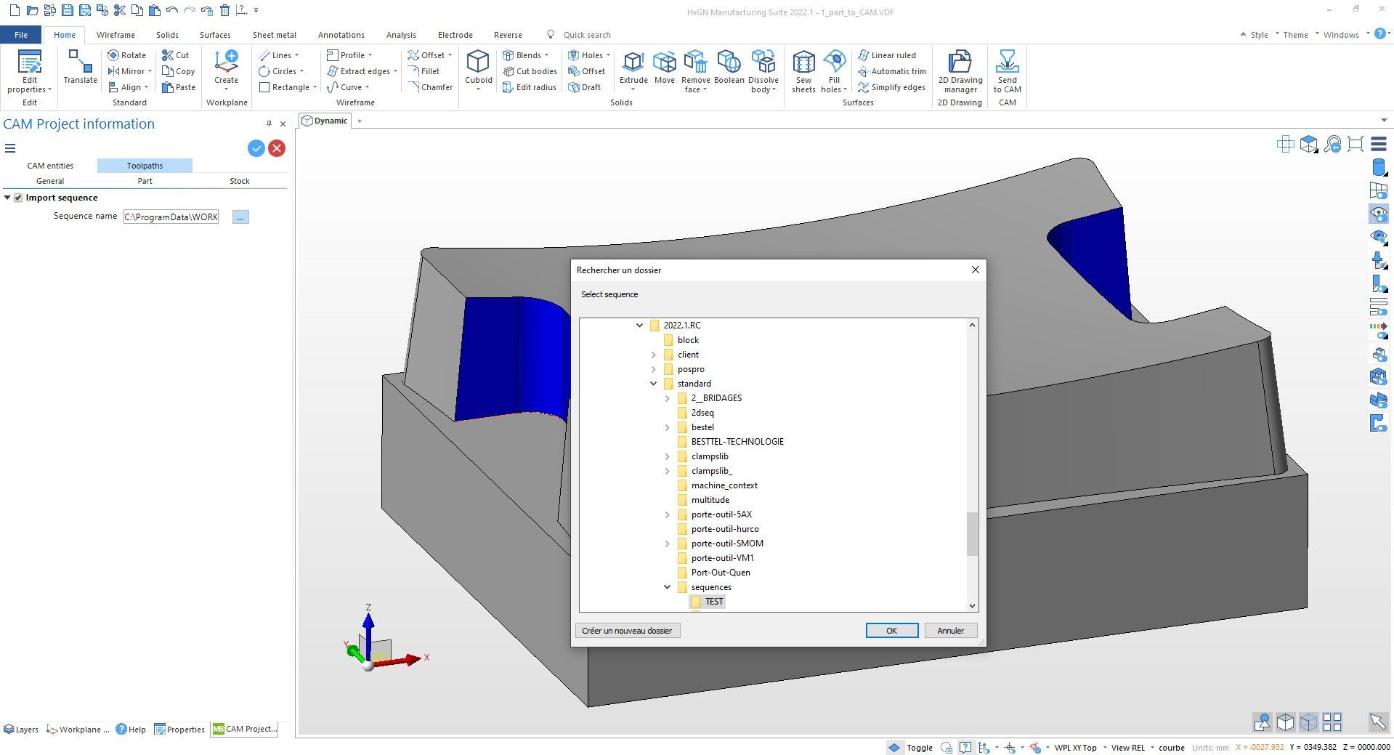
Task: Launch the Extrude tool
Action: (x=633, y=70)
